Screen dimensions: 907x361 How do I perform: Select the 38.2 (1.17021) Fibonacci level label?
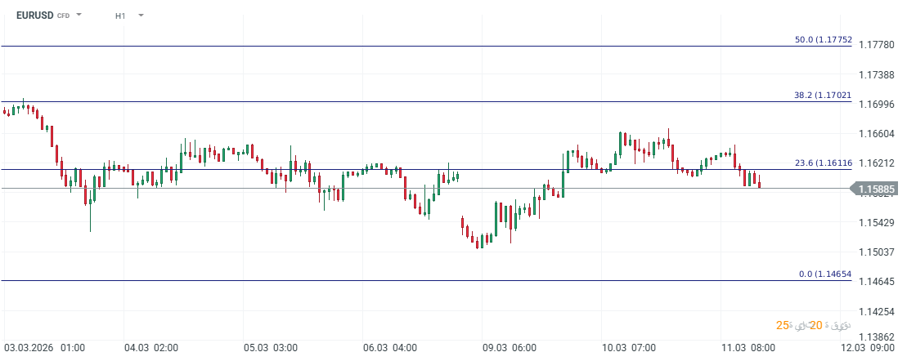click(823, 95)
